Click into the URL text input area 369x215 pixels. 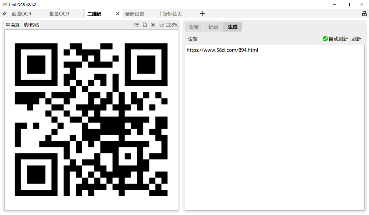(x=274, y=128)
